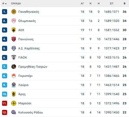Click the Προμηθέας Πατρών flame logo
The image size is (129, 117).
pyautogui.click(x=14, y=67)
